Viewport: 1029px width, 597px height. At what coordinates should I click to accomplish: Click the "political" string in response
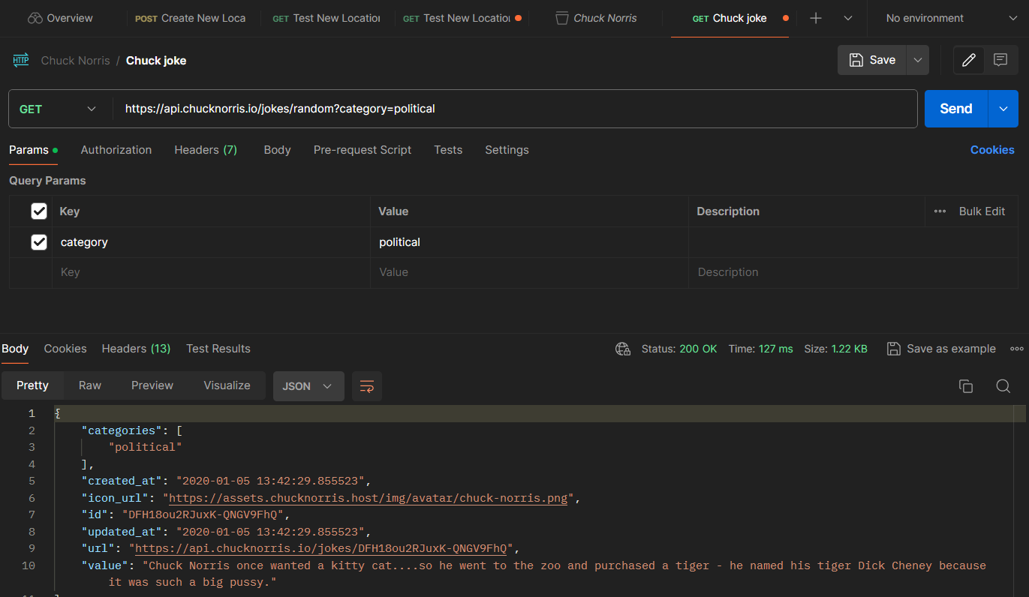click(146, 447)
